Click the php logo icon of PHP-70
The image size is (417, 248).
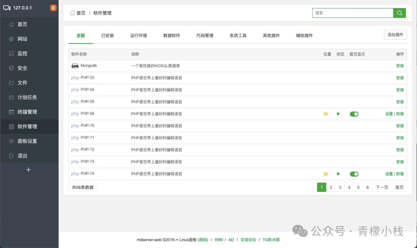click(x=75, y=126)
